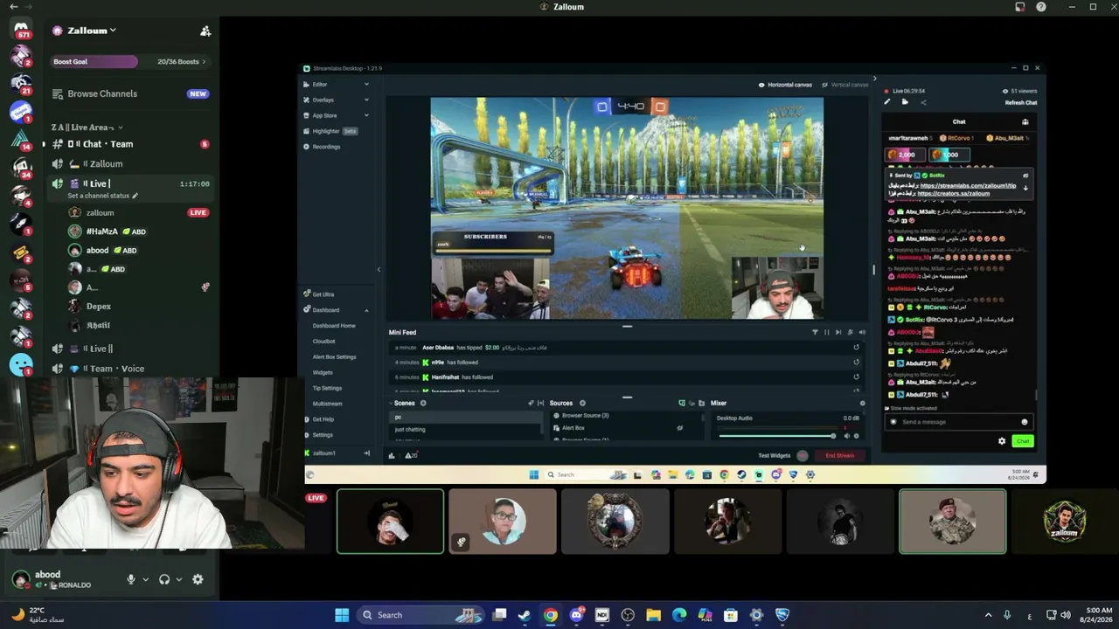Screen dimensions: 1119x629
Task: Pause the Mini Feed alert queue
Action: pyautogui.click(x=827, y=332)
